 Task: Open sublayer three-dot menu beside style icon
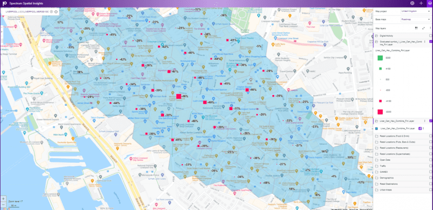[423, 128]
